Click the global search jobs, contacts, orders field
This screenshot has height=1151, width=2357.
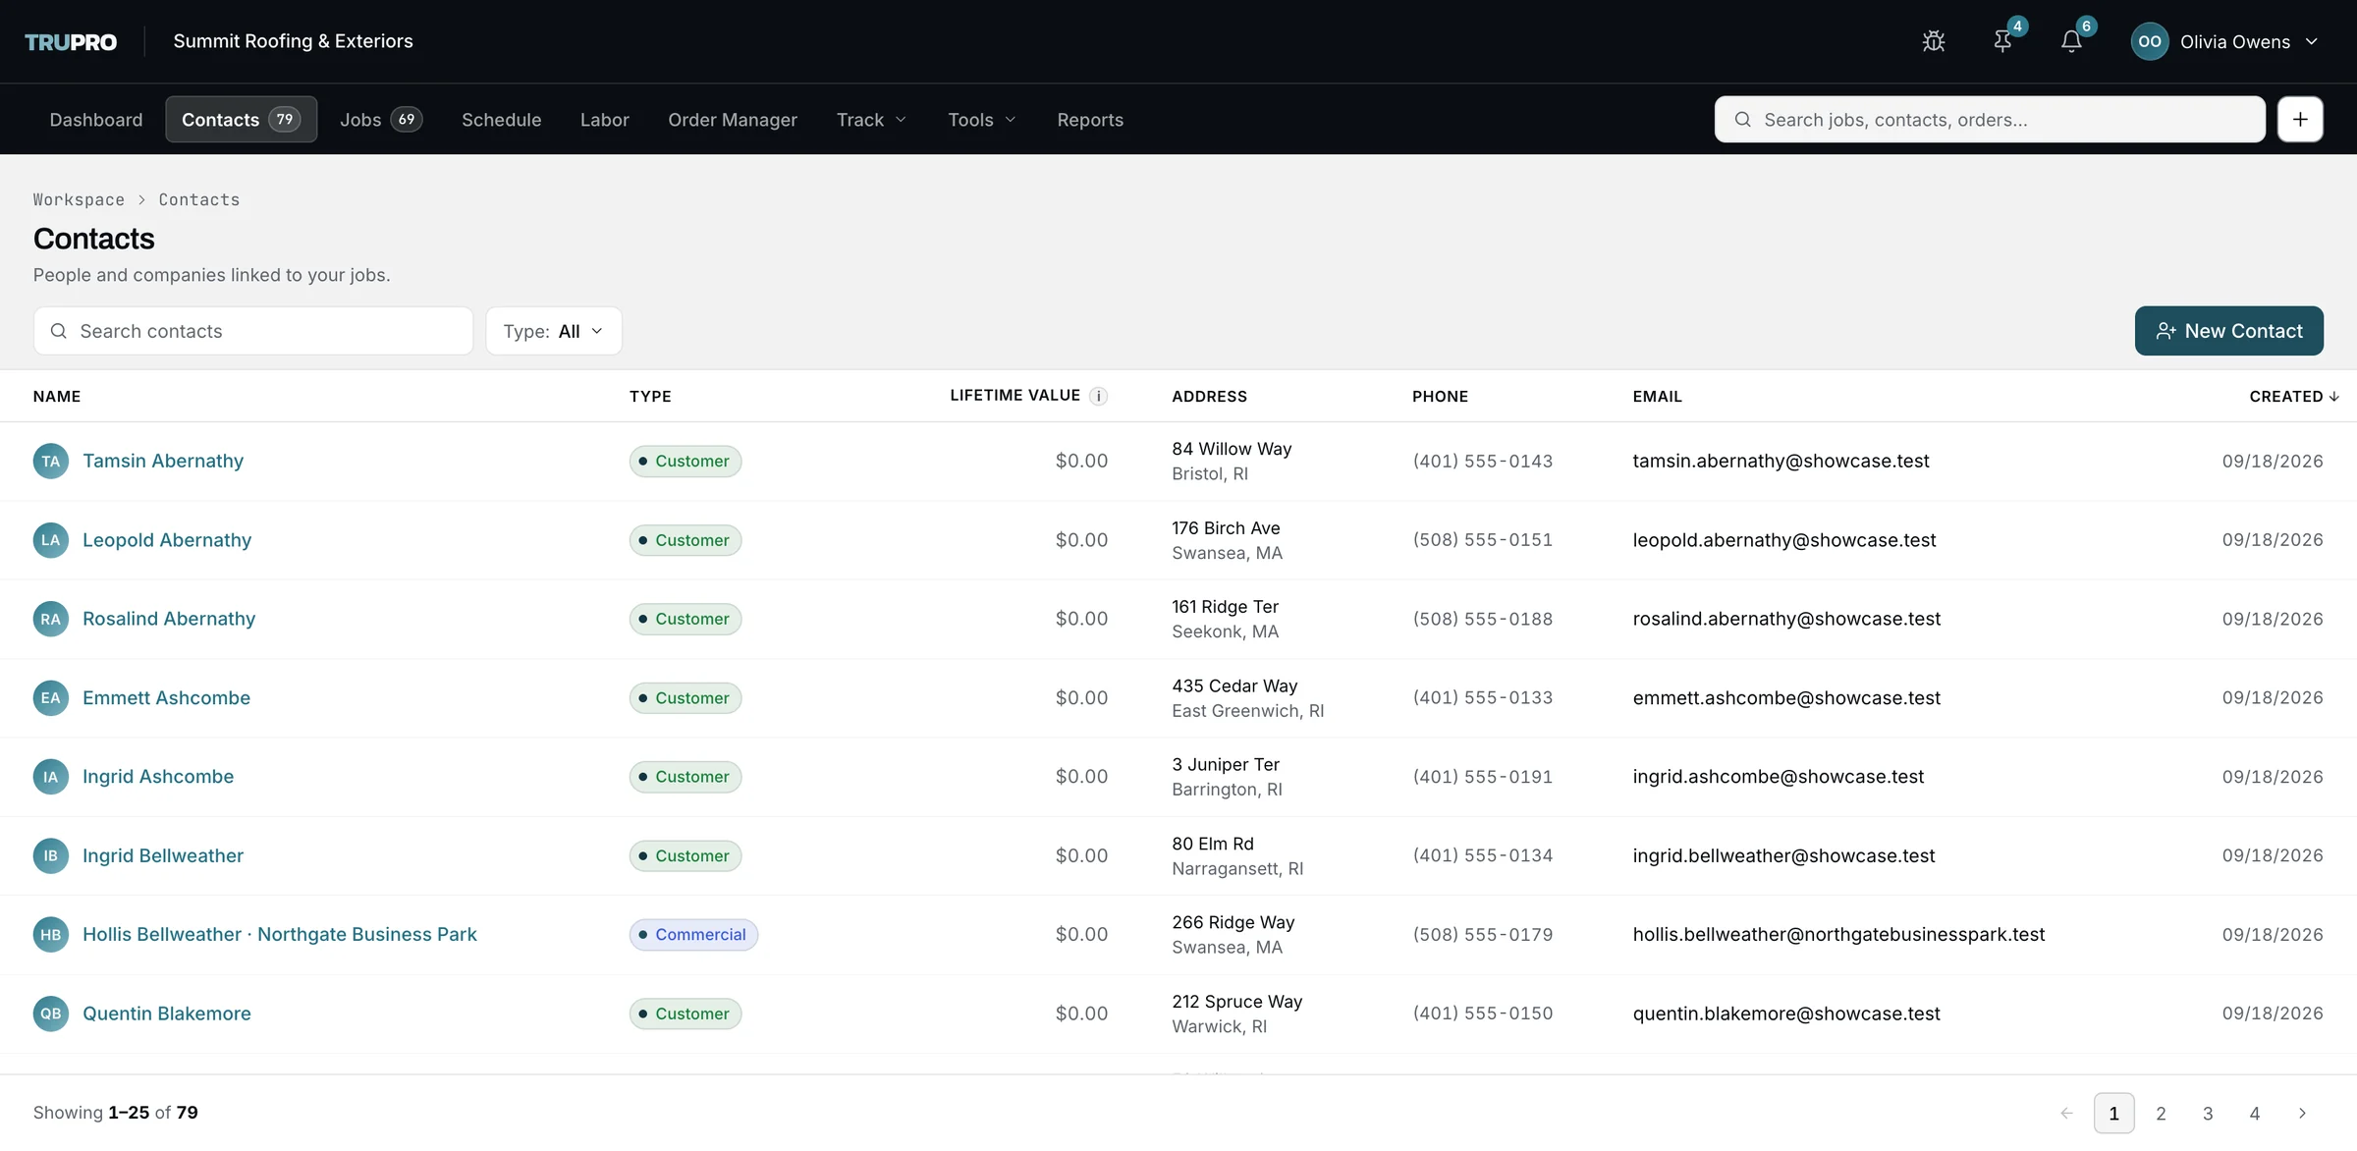(x=1990, y=119)
